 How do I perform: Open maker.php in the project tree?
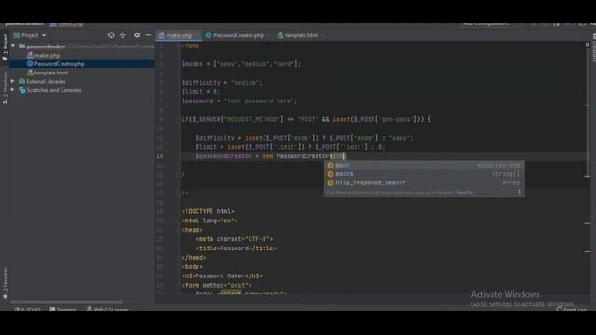click(x=47, y=56)
